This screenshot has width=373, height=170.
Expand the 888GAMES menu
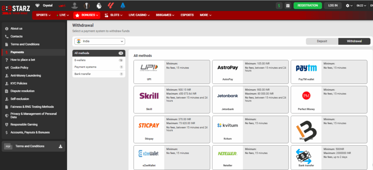(165, 15)
